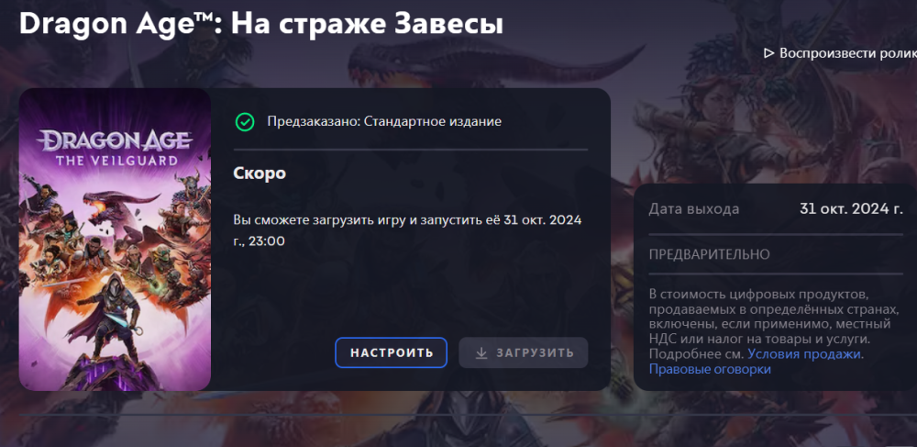Open the Условия продажи link
The image size is (917, 447).
coord(804,354)
